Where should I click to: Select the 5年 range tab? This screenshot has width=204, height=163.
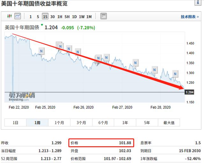tap(147, 123)
